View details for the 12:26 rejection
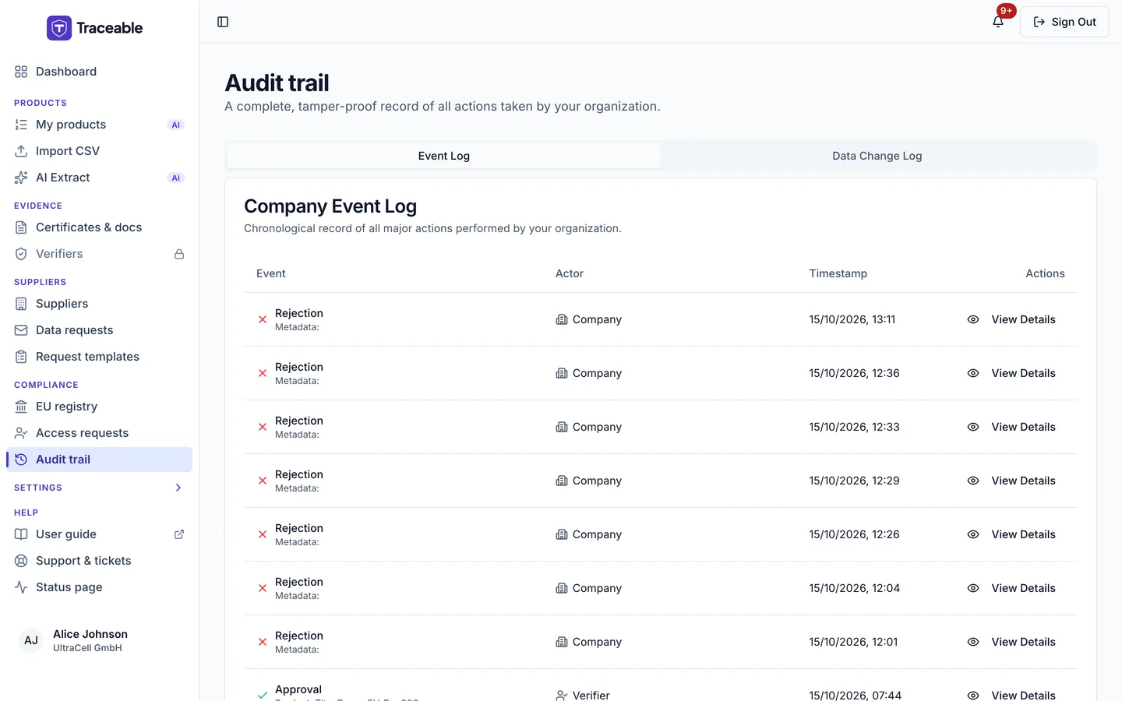This screenshot has width=1122, height=701. [1011, 534]
